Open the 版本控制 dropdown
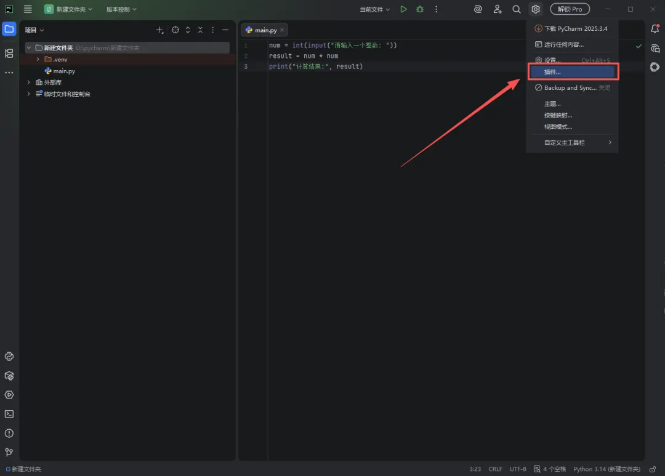Image resolution: width=665 pixels, height=476 pixels. [x=121, y=9]
